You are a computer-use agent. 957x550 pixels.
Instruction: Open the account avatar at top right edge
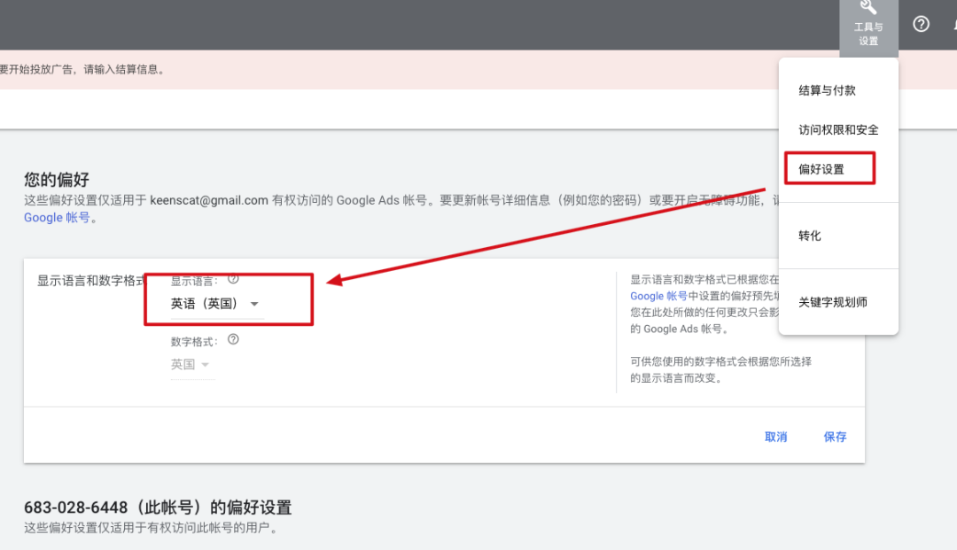pos(953,24)
